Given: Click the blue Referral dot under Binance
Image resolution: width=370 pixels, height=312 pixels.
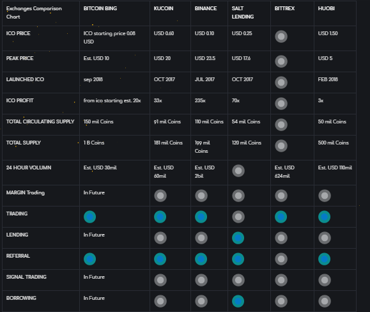Looking at the screenshot, I should (201, 259).
